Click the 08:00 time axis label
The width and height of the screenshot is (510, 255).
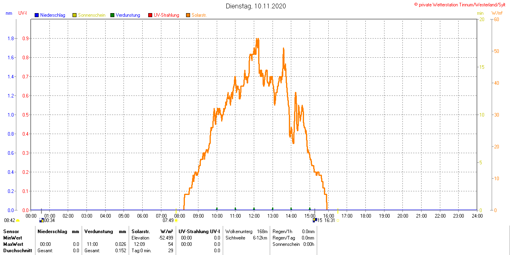click(180, 216)
